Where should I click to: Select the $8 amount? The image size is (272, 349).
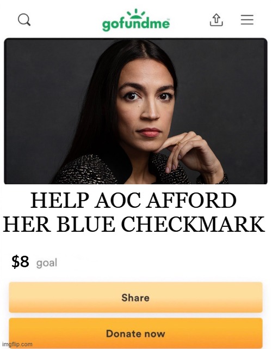coord(20,262)
